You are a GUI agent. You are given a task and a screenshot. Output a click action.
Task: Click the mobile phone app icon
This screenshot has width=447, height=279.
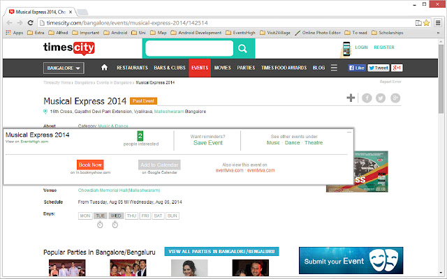[x=346, y=49]
